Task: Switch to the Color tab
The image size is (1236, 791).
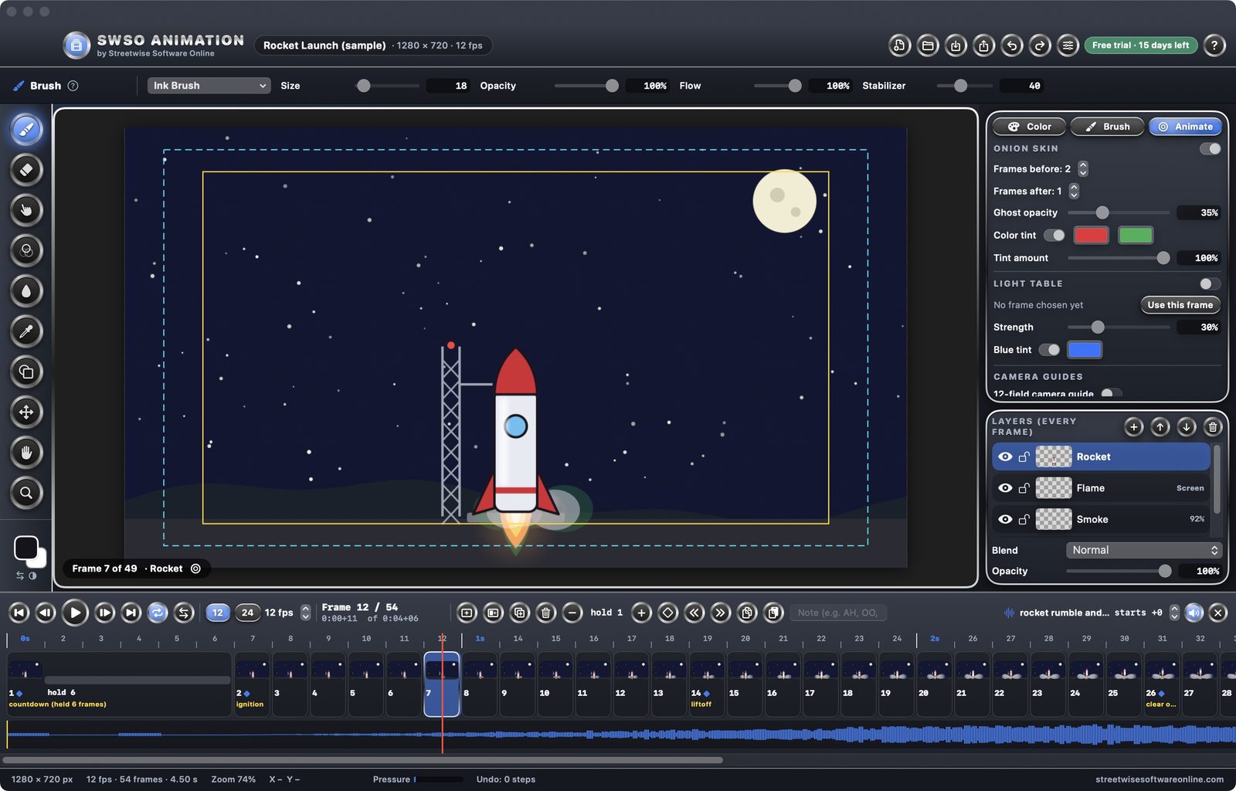Action: coord(1029,127)
